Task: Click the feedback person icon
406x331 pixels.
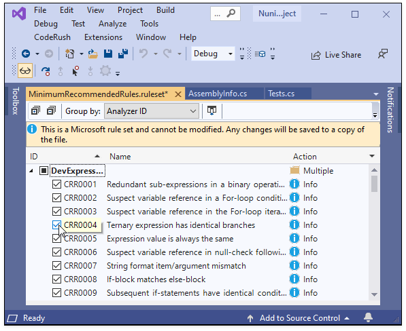Action: (383, 54)
